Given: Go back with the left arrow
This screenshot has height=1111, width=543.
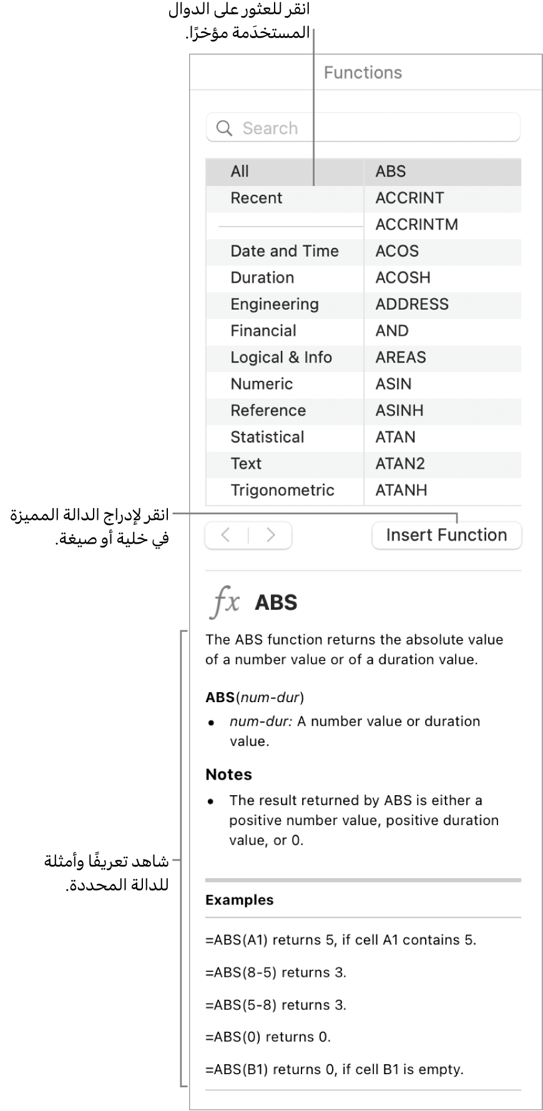Looking at the screenshot, I should [227, 535].
